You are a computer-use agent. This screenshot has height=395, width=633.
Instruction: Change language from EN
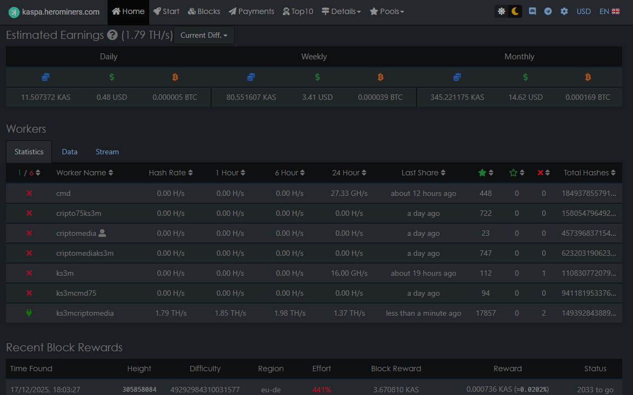610,11
